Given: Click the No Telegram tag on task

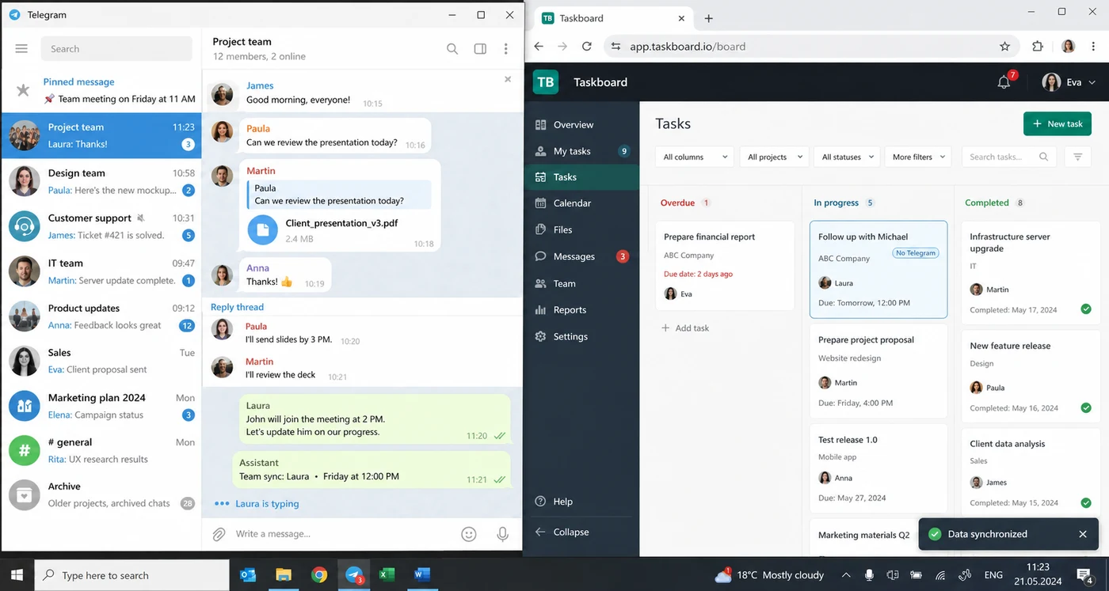Looking at the screenshot, I should tap(916, 253).
